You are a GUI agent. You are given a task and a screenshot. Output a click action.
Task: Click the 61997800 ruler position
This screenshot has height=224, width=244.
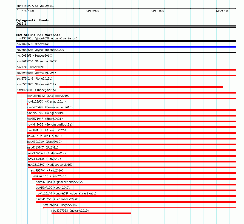[27, 11]
